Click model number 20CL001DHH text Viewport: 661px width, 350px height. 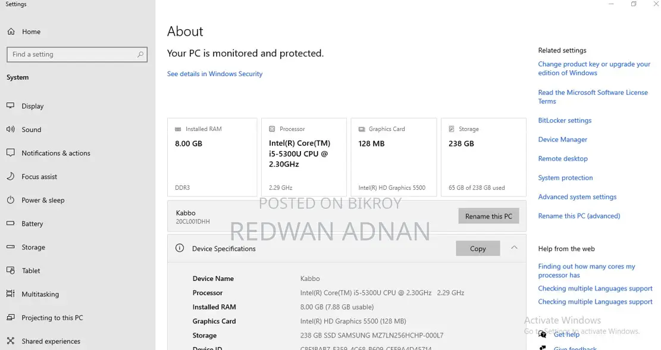tap(193, 221)
